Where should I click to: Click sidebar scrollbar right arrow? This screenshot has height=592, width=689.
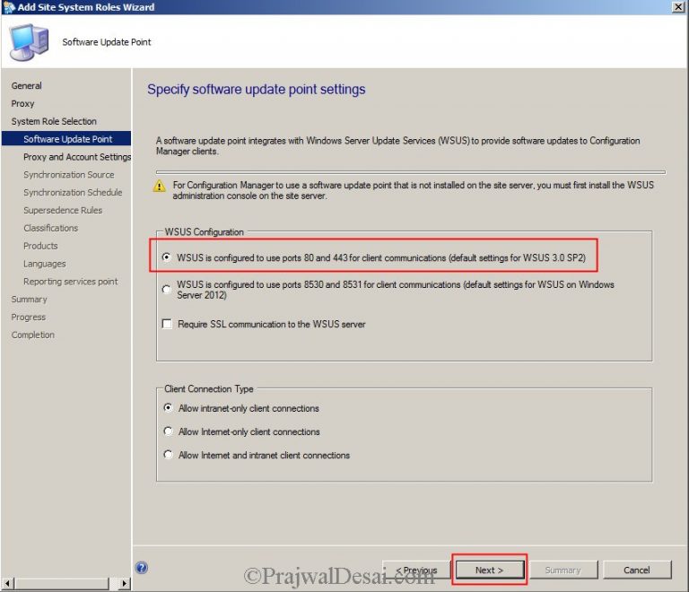[125, 583]
